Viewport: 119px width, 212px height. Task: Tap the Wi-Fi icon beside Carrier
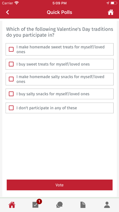pyautogui.click(x=17, y=3)
